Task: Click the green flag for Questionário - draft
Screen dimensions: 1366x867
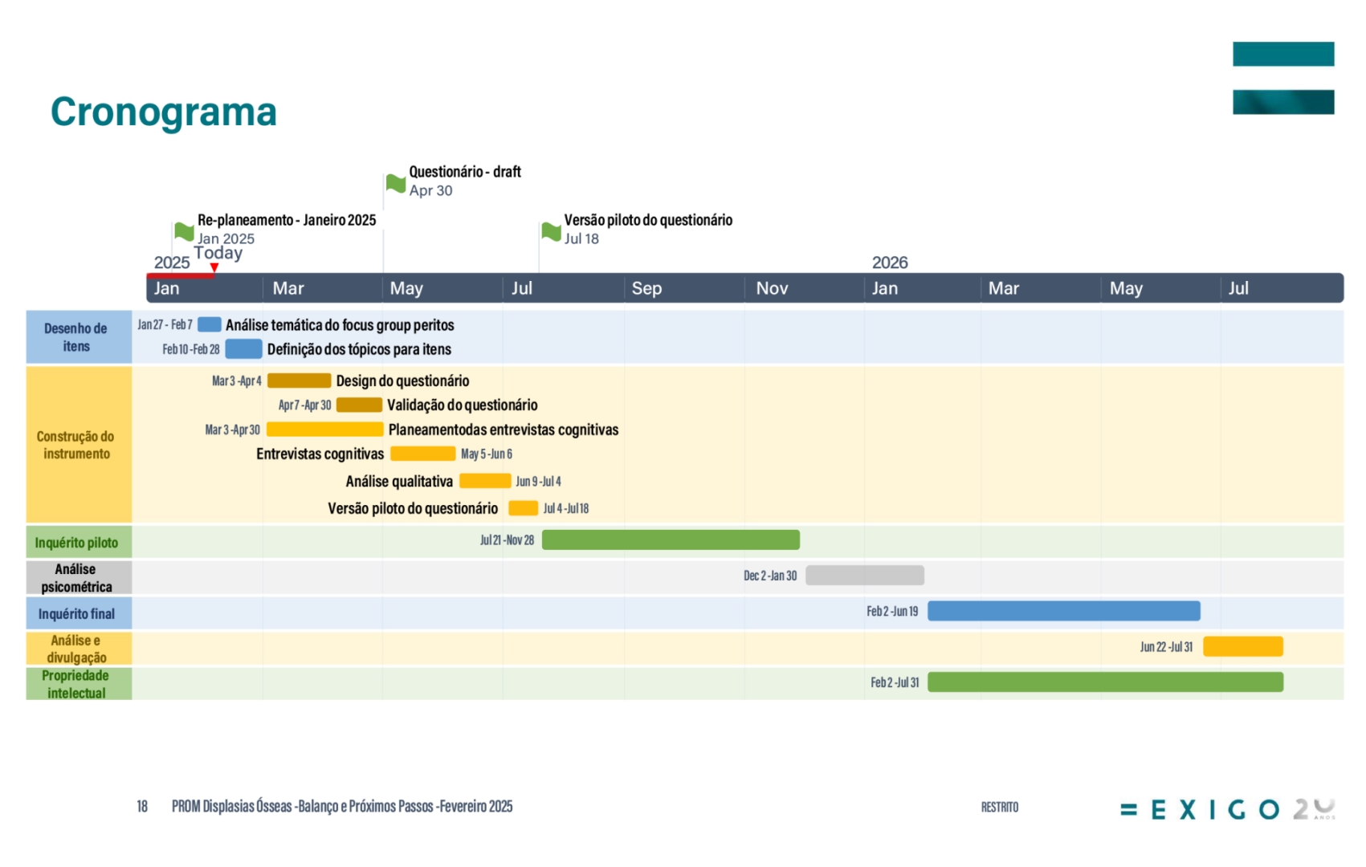Action: click(x=395, y=183)
